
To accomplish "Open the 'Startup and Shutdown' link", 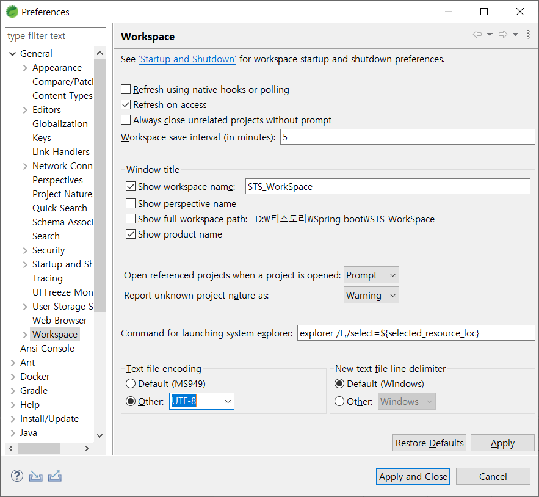I will pyautogui.click(x=187, y=59).
